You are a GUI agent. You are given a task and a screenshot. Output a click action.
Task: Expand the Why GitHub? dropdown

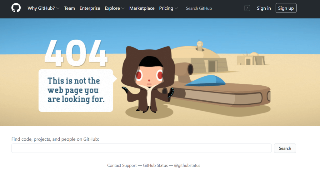pos(43,8)
